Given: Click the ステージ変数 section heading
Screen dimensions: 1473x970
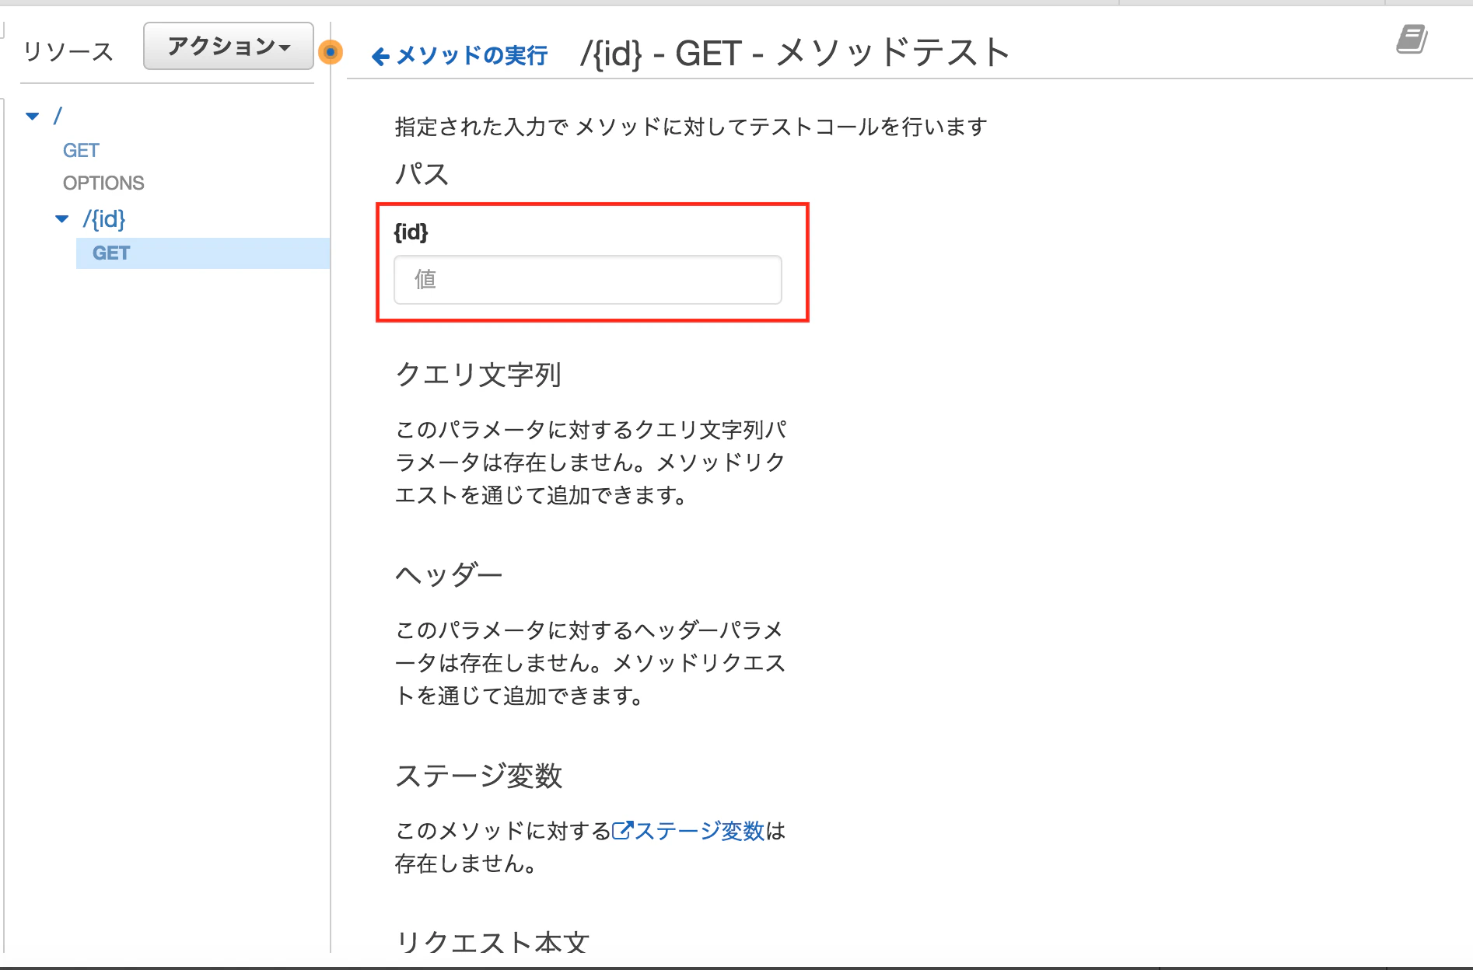Looking at the screenshot, I should [478, 776].
